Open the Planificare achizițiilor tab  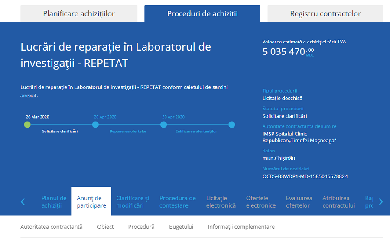pos(79,14)
